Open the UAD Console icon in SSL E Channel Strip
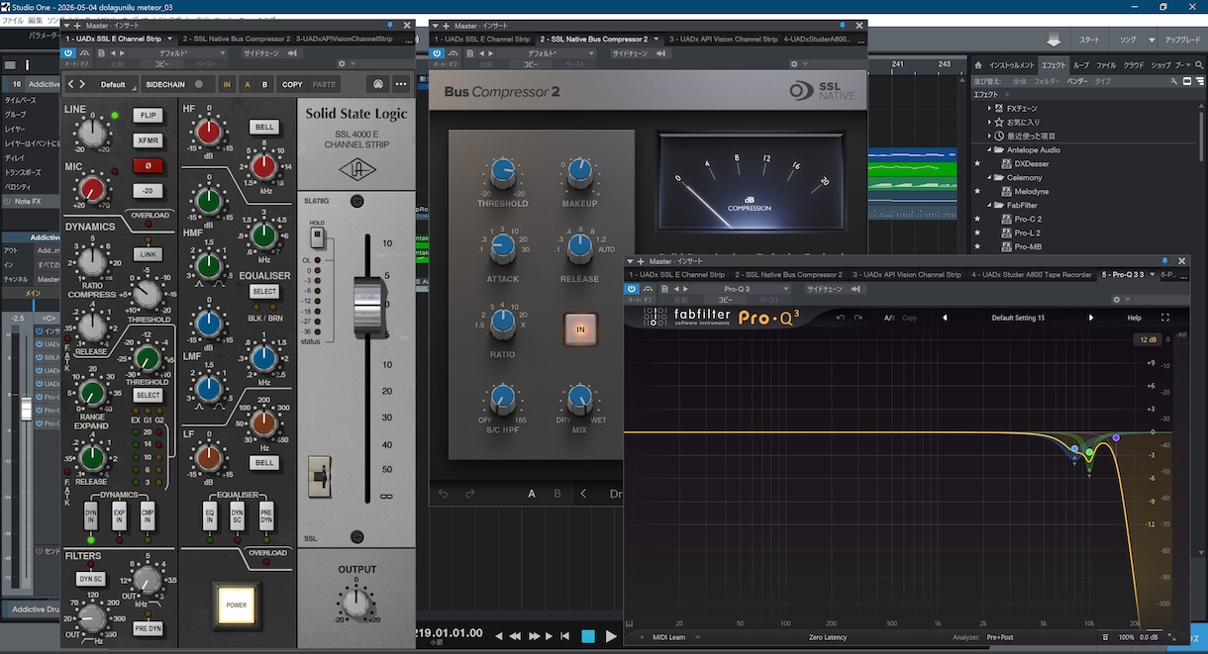The height and width of the screenshot is (654, 1208). (x=377, y=84)
